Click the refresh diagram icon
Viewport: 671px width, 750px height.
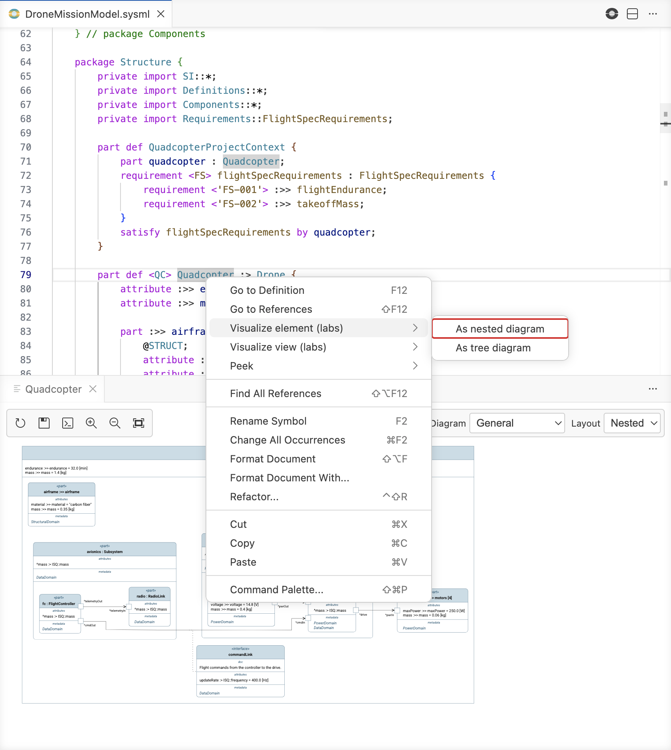coord(20,423)
